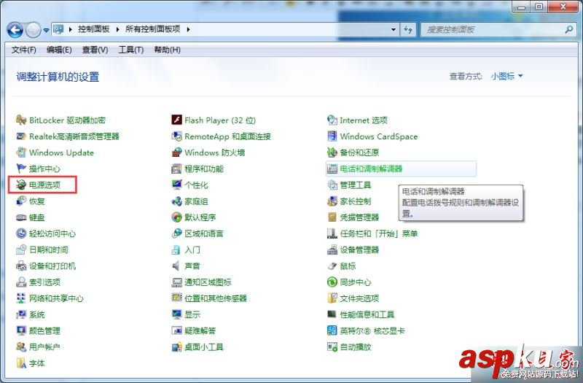Open 电源选项 power icon
The height and width of the screenshot is (383, 583).
(21, 185)
